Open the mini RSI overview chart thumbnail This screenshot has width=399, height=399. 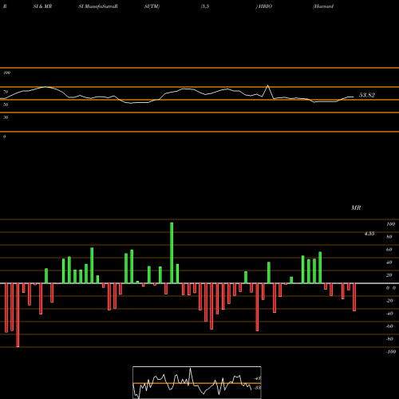tap(197, 382)
